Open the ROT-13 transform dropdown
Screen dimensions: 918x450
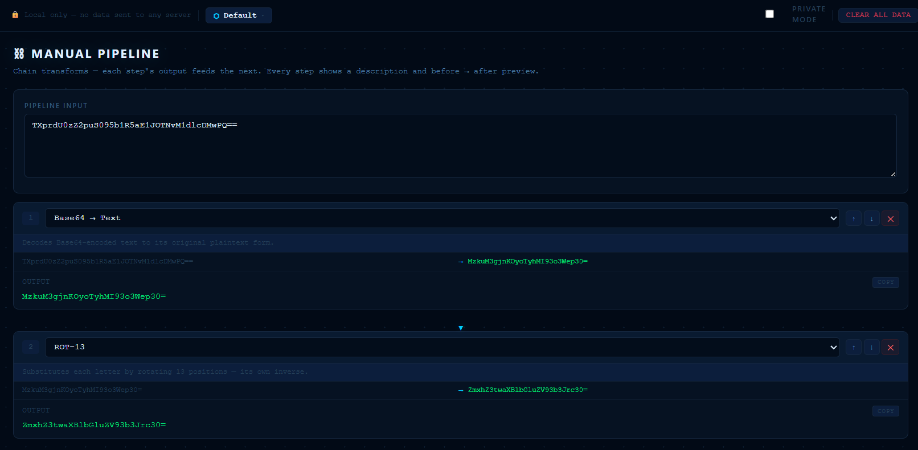click(x=442, y=347)
